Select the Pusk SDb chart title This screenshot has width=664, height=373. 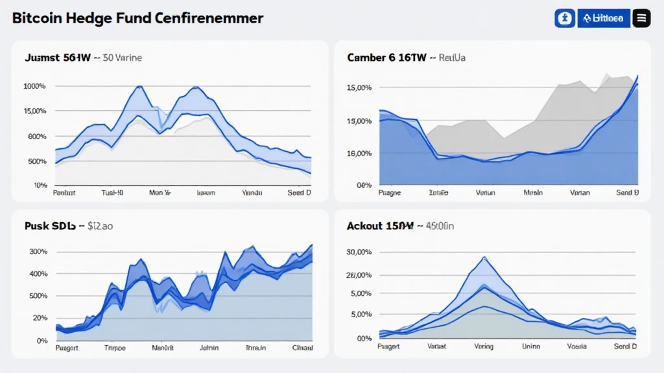tap(51, 226)
